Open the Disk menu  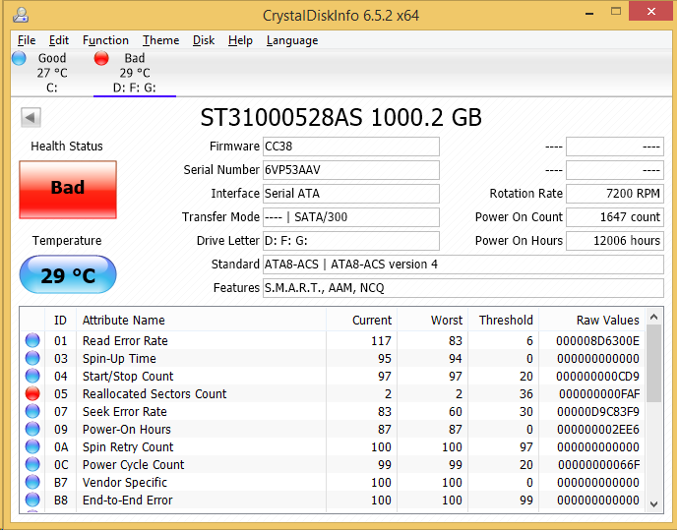(x=204, y=40)
